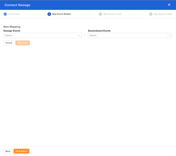Viewport: 176px width, 156px height.
Task: Open Swoogo Events select field
Action: point(43,35)
